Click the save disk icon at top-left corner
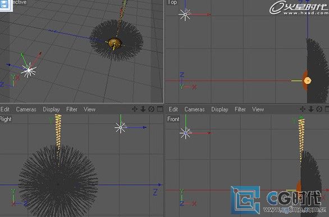This screenshot has height=217, width=329. coord(4,4)
